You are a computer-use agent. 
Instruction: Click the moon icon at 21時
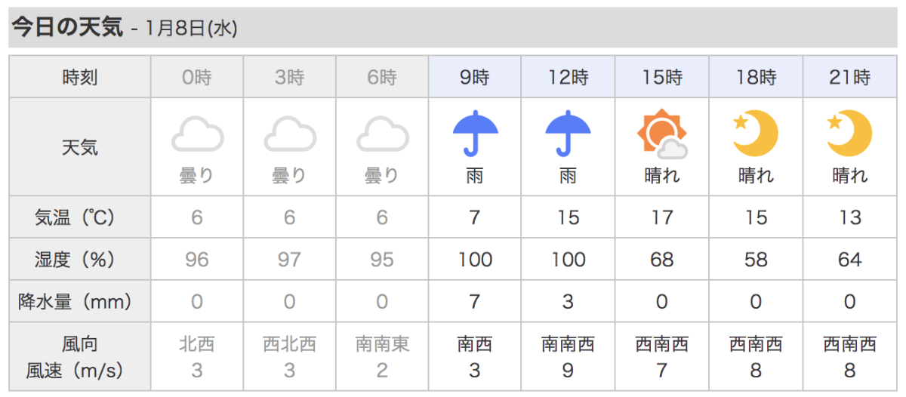coord(849,133)
